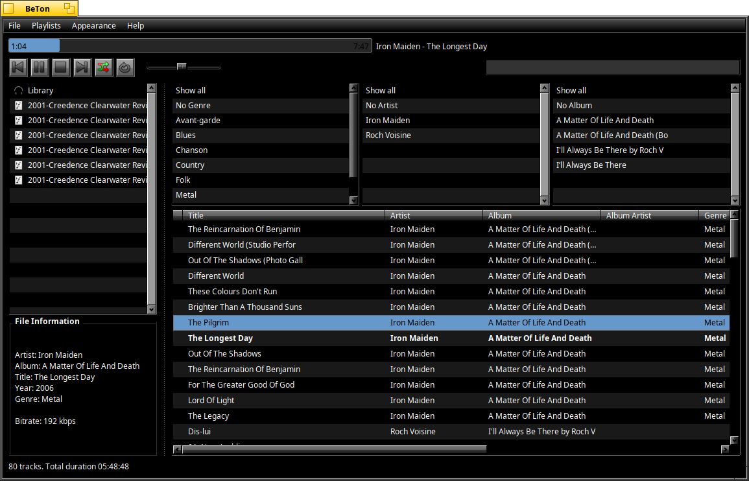This screenshot has width=749, height=481.
Task: Select the Library headphones icon
Action: point(19,91)
